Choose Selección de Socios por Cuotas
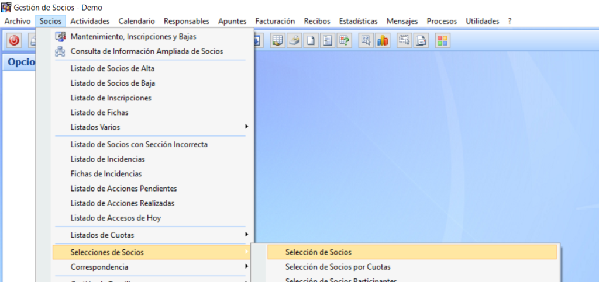Viewport: 599px width, 282px height. (x=338, y=267)
